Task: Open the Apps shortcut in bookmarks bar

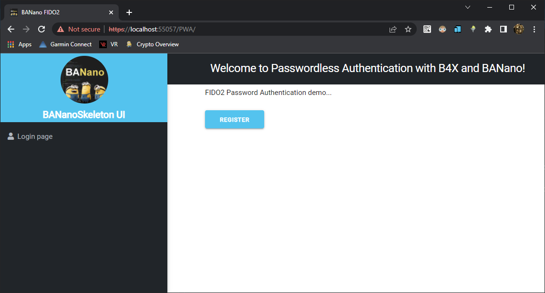Action: click(20, 44)
